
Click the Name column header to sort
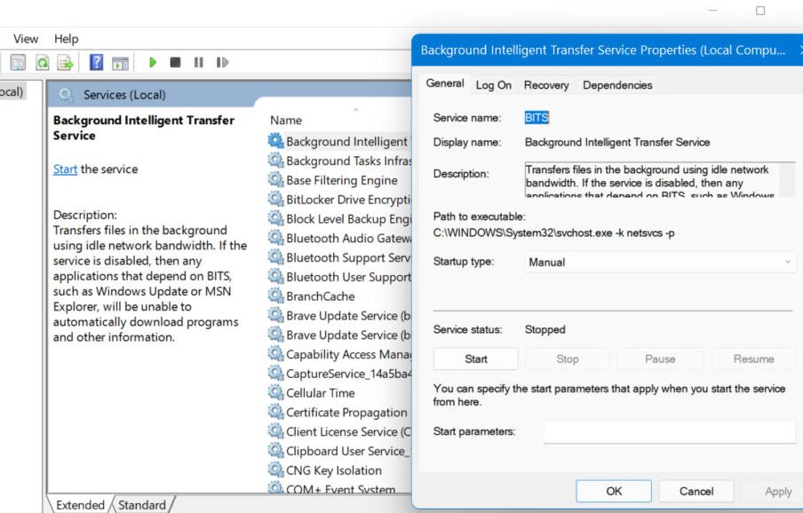pos(286,120)
